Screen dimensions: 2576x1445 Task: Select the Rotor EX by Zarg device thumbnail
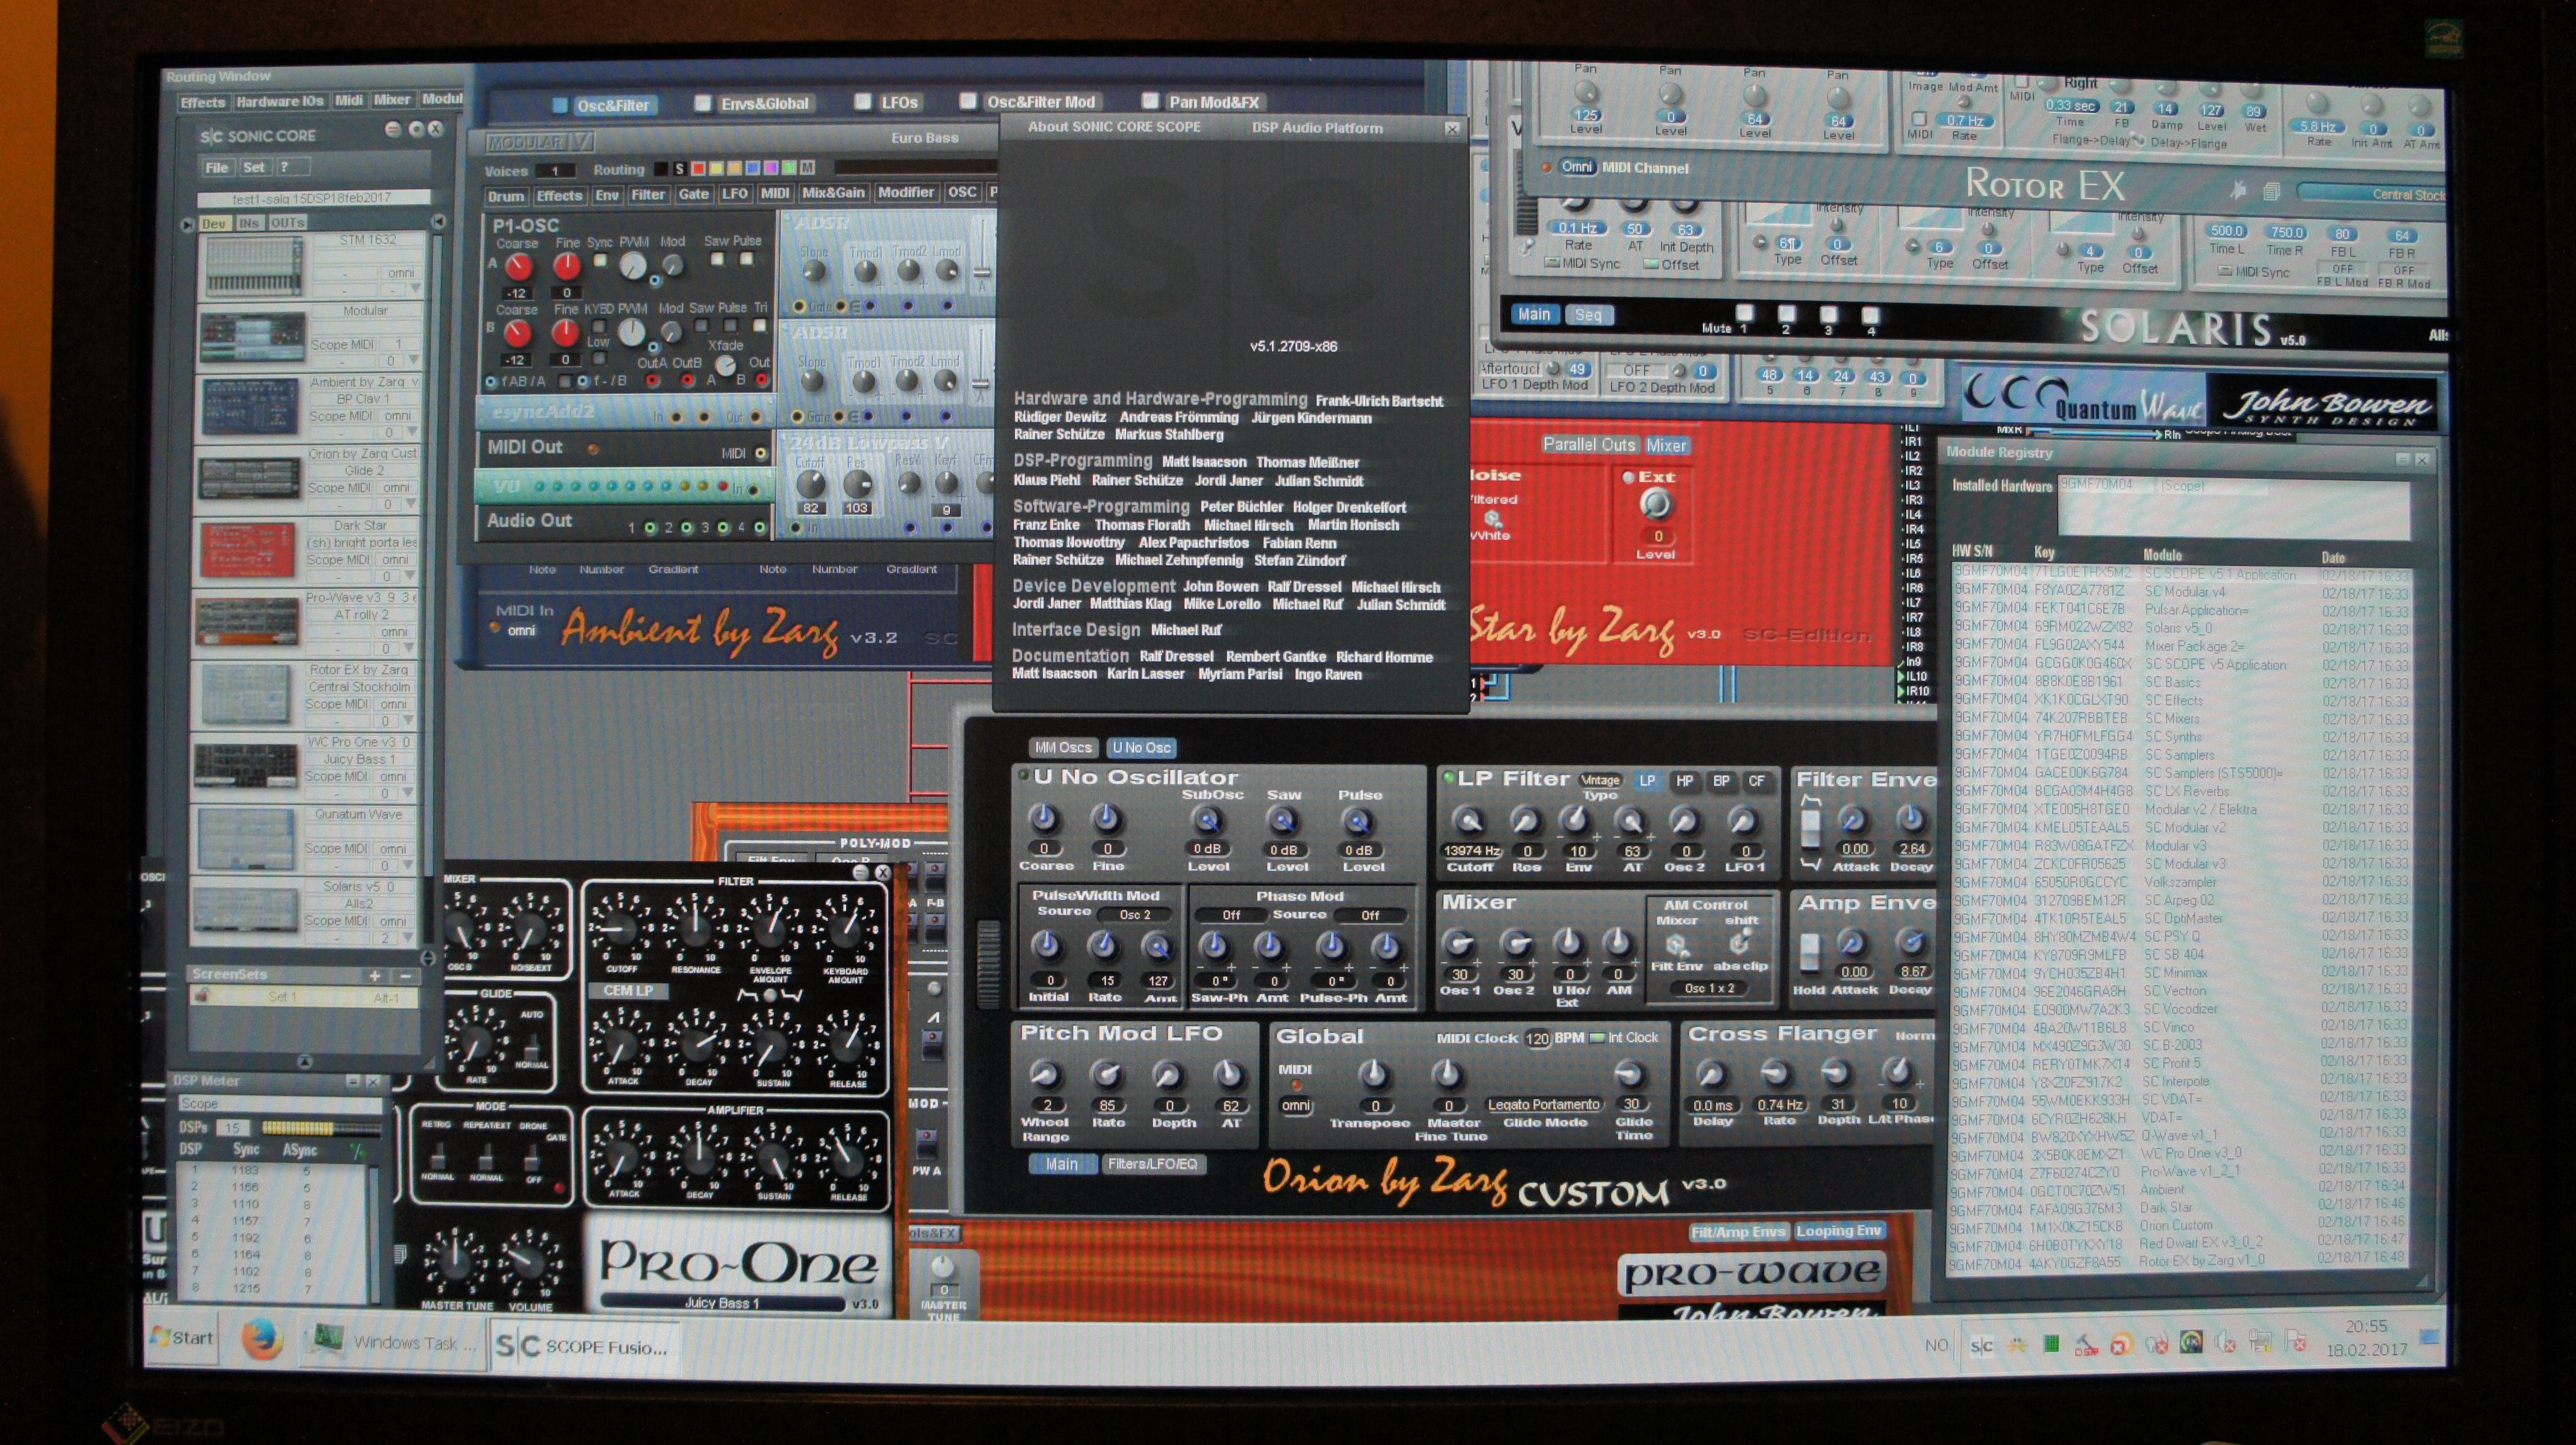coord(245,694)
